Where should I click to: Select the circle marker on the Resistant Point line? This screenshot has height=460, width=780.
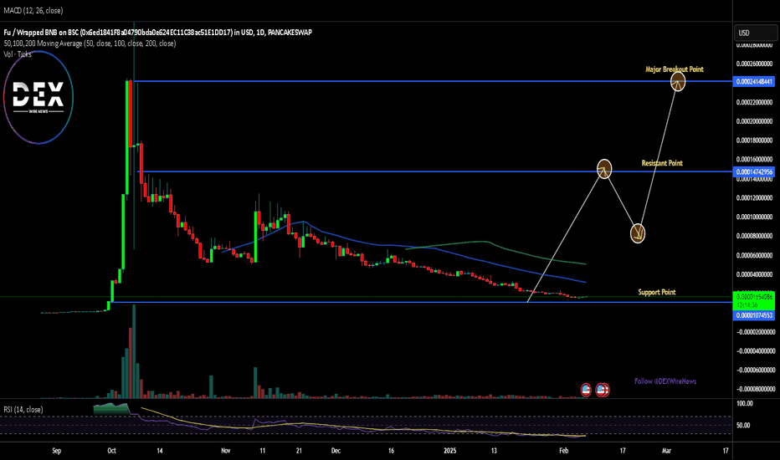click(x=604, y=169)
